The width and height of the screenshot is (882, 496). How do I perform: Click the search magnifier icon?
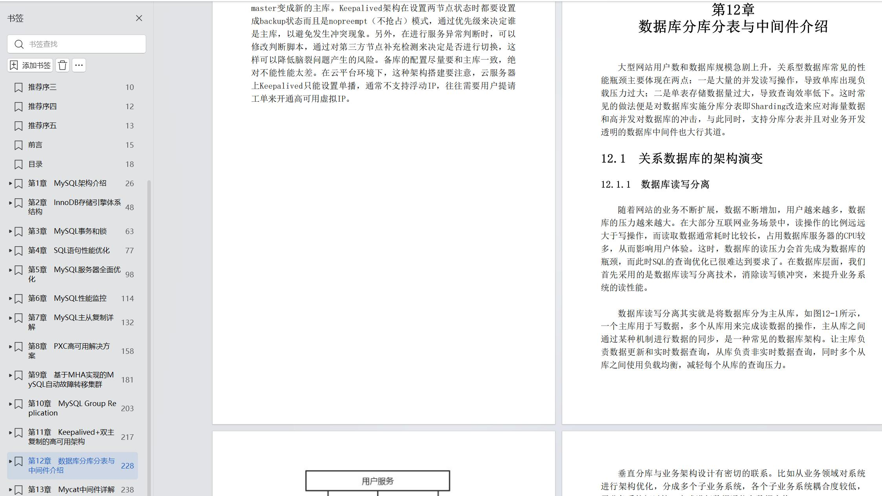coord(19,44)
